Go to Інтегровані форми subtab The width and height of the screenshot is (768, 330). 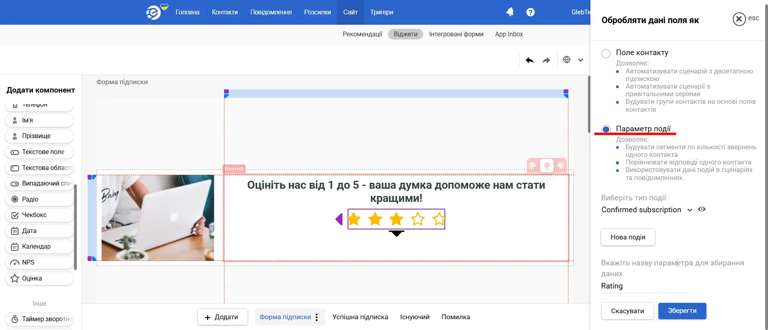click(x=456, y=34)
